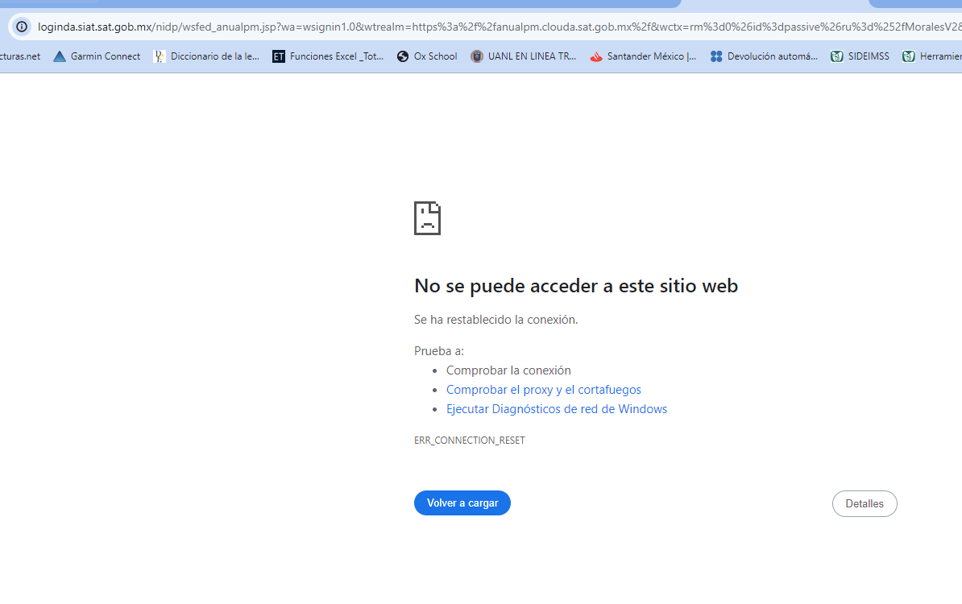Click the text Se ha restablecido la conexión
The height and width of the screenshot is (604, 962).
click(x=496, y=320)
